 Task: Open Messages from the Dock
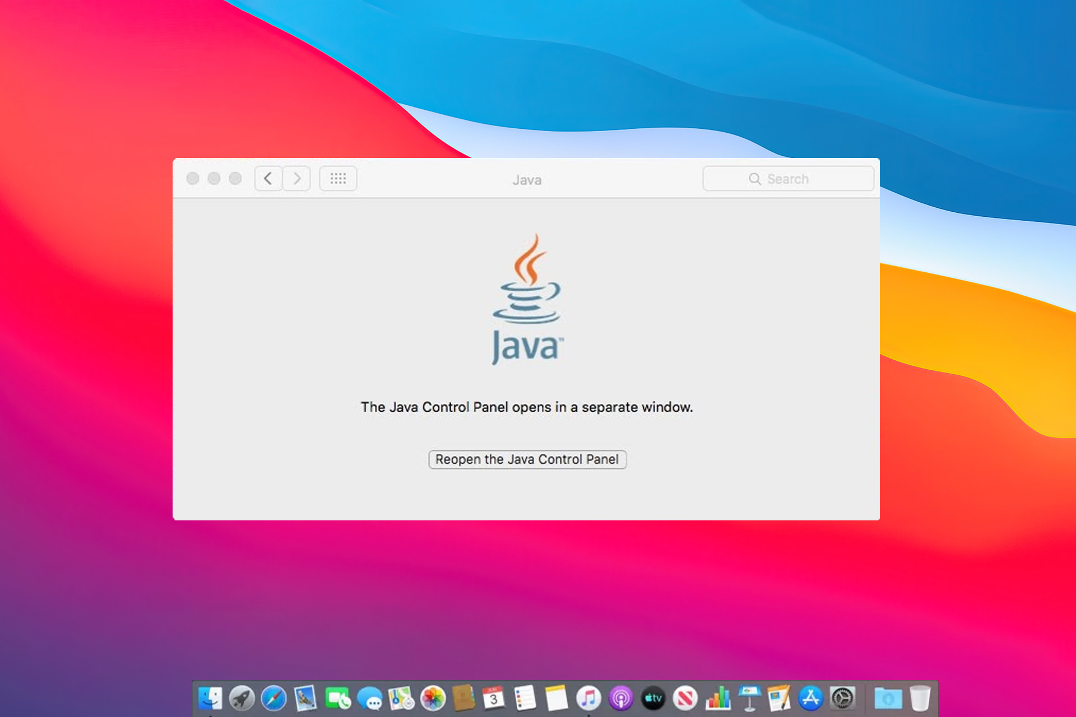371,699
